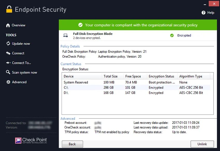This screenshot has width=220, height=151.
Task: Click the Connect To arrow icon
Action: point(8,63)
